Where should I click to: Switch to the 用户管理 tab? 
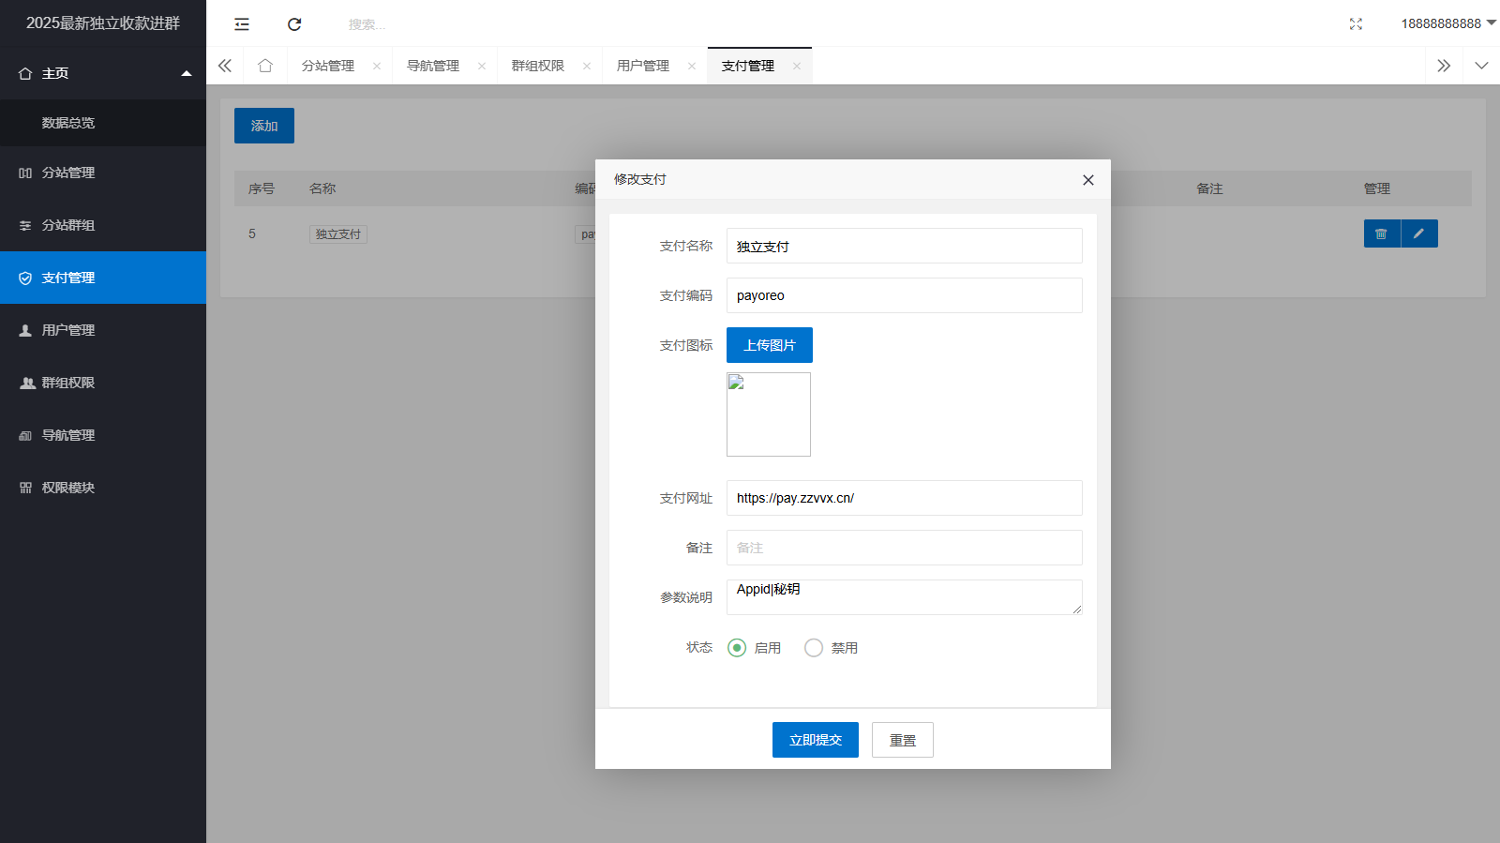(643, 66)
